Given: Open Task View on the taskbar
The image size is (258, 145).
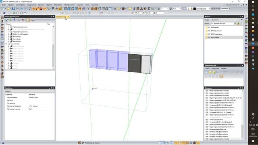Looking at the screenshot, I should [x=253, y=10].
